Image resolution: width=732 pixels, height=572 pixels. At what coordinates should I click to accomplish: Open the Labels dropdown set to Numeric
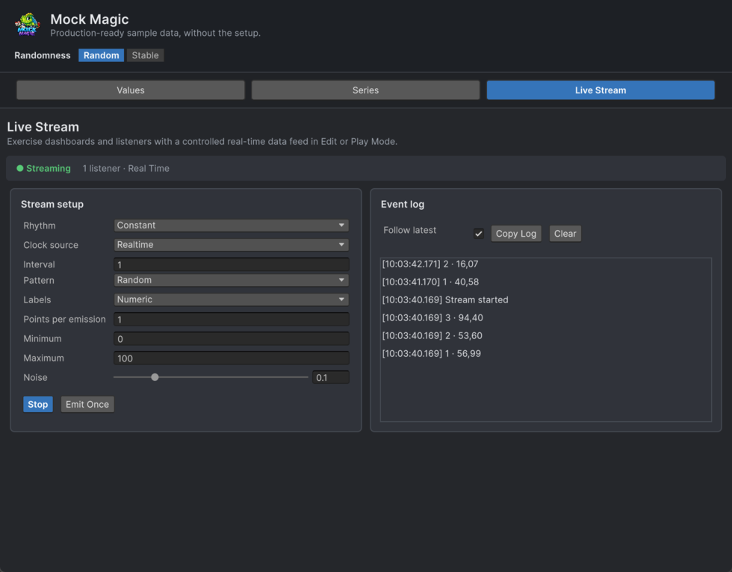(231, 299)
